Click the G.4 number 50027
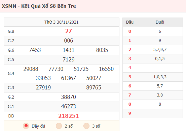 (x=94, y=78)
